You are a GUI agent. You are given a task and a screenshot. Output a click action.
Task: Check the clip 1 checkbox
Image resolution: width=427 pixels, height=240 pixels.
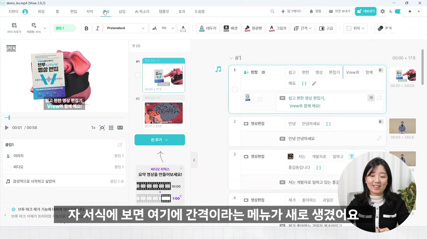coord(235,90)
